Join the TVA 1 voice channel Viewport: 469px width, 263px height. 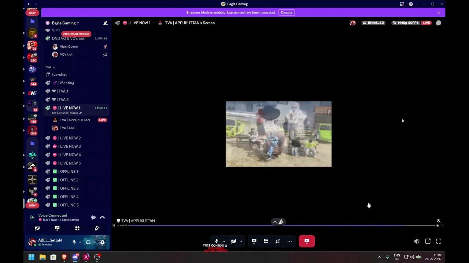point(77,91)
